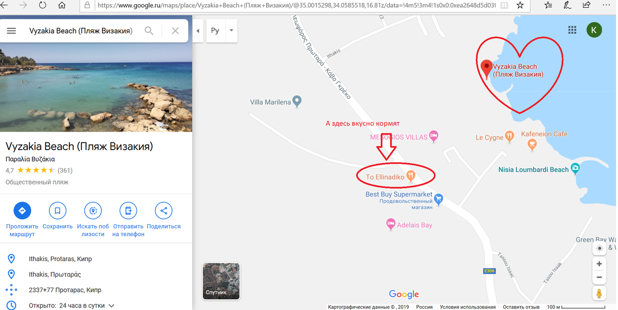Screen dimensions: 618x310
Task: Open the 361 reviews link
Action: tap(65, 170)
